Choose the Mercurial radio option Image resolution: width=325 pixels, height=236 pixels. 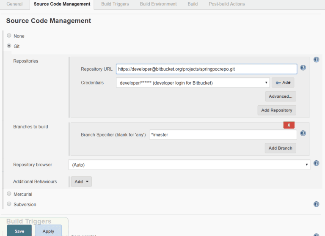(x=9, y=194)
